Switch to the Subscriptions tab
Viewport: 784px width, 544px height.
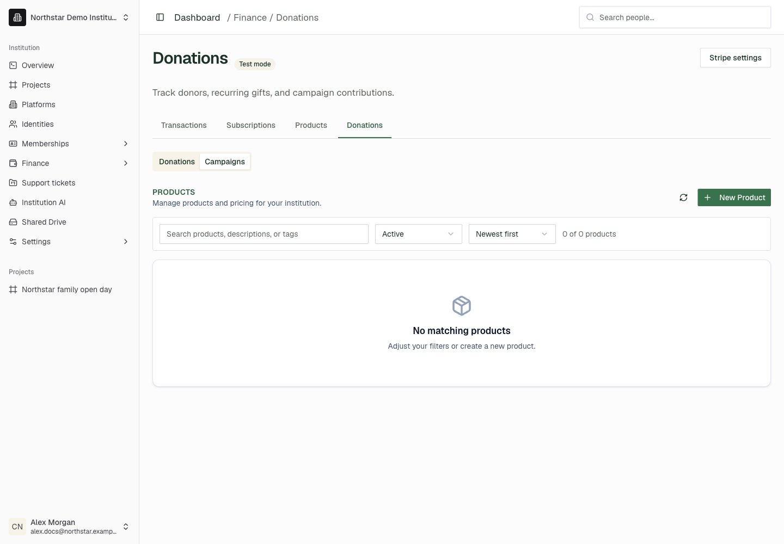(x=251, y=125)
